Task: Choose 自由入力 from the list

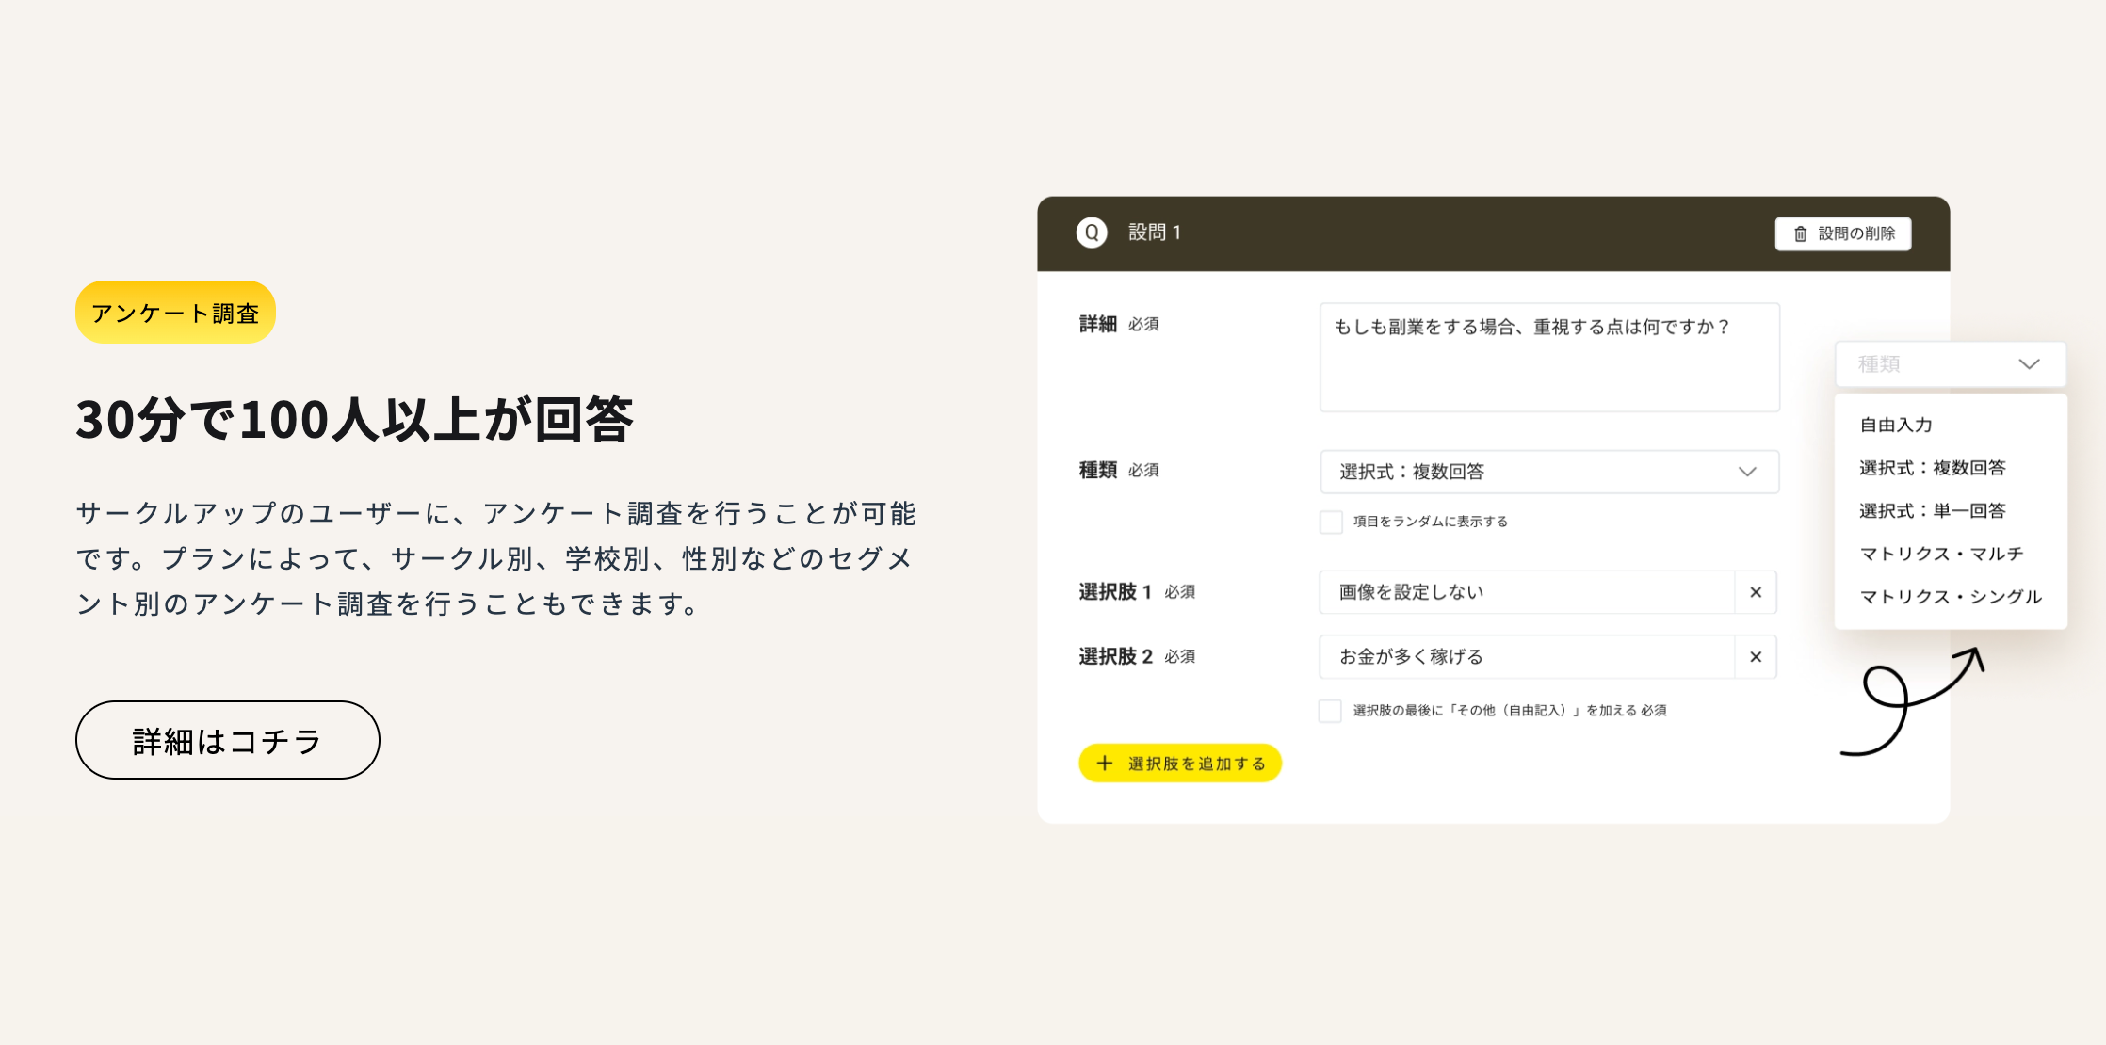Action: pos(1895,425)
